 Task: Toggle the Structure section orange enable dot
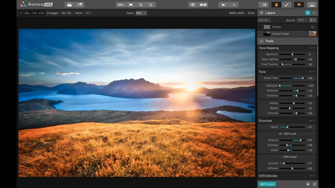tap(310, 120)
